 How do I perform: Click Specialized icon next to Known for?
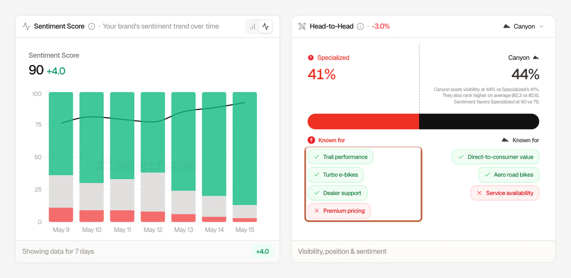click(x=312, y=140)
